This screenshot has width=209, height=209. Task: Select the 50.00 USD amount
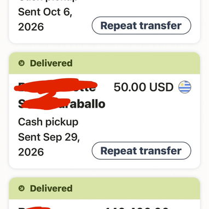pyautogui.click(x=143, y=87)
